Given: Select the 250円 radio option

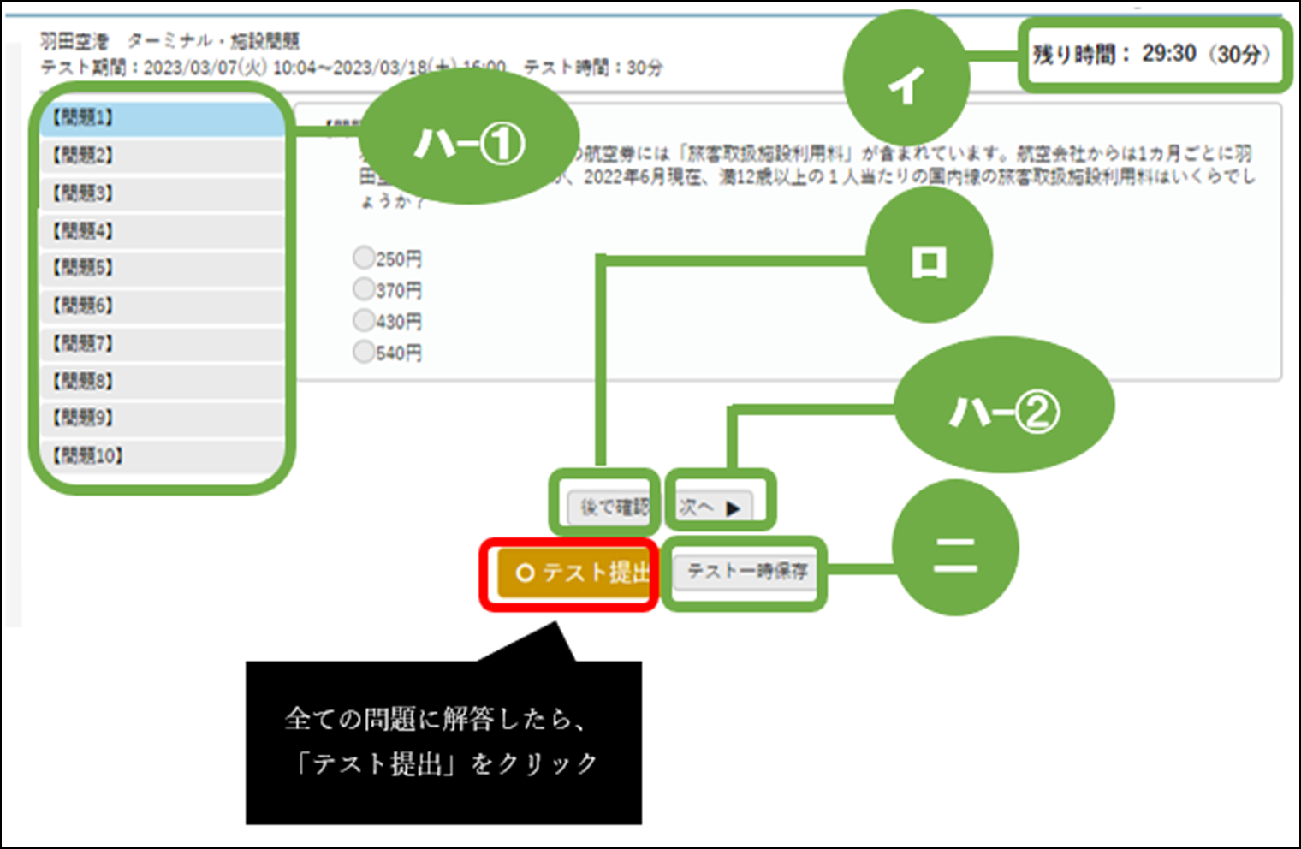Looking at the screenshot, I should (364, 257).
